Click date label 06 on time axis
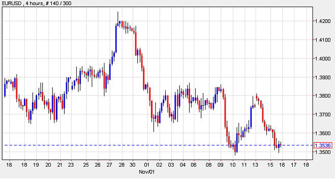Screen dimensions: 335x187 (194, 165)
